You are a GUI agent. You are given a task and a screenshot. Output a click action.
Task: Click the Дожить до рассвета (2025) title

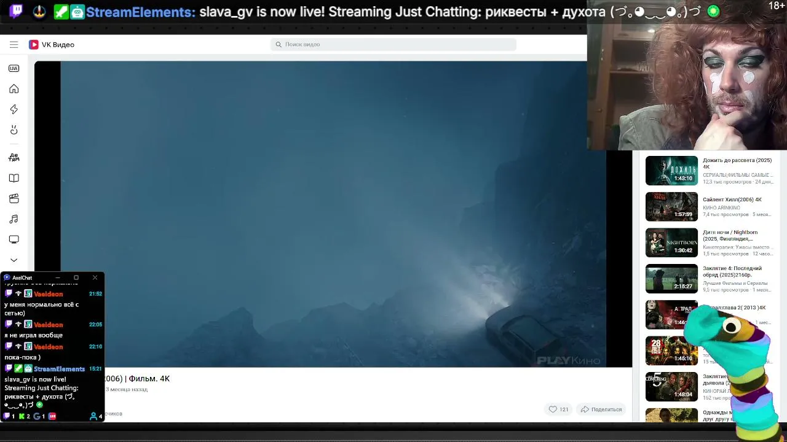coord(737,163)
